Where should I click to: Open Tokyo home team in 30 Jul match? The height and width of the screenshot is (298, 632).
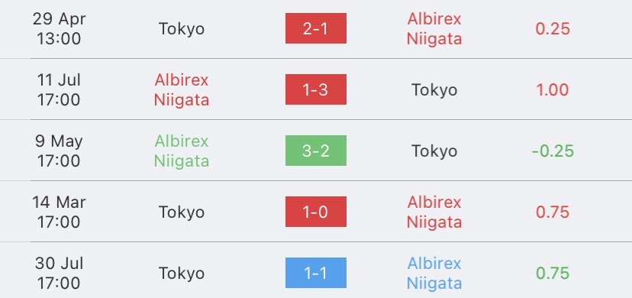point(182,274)
